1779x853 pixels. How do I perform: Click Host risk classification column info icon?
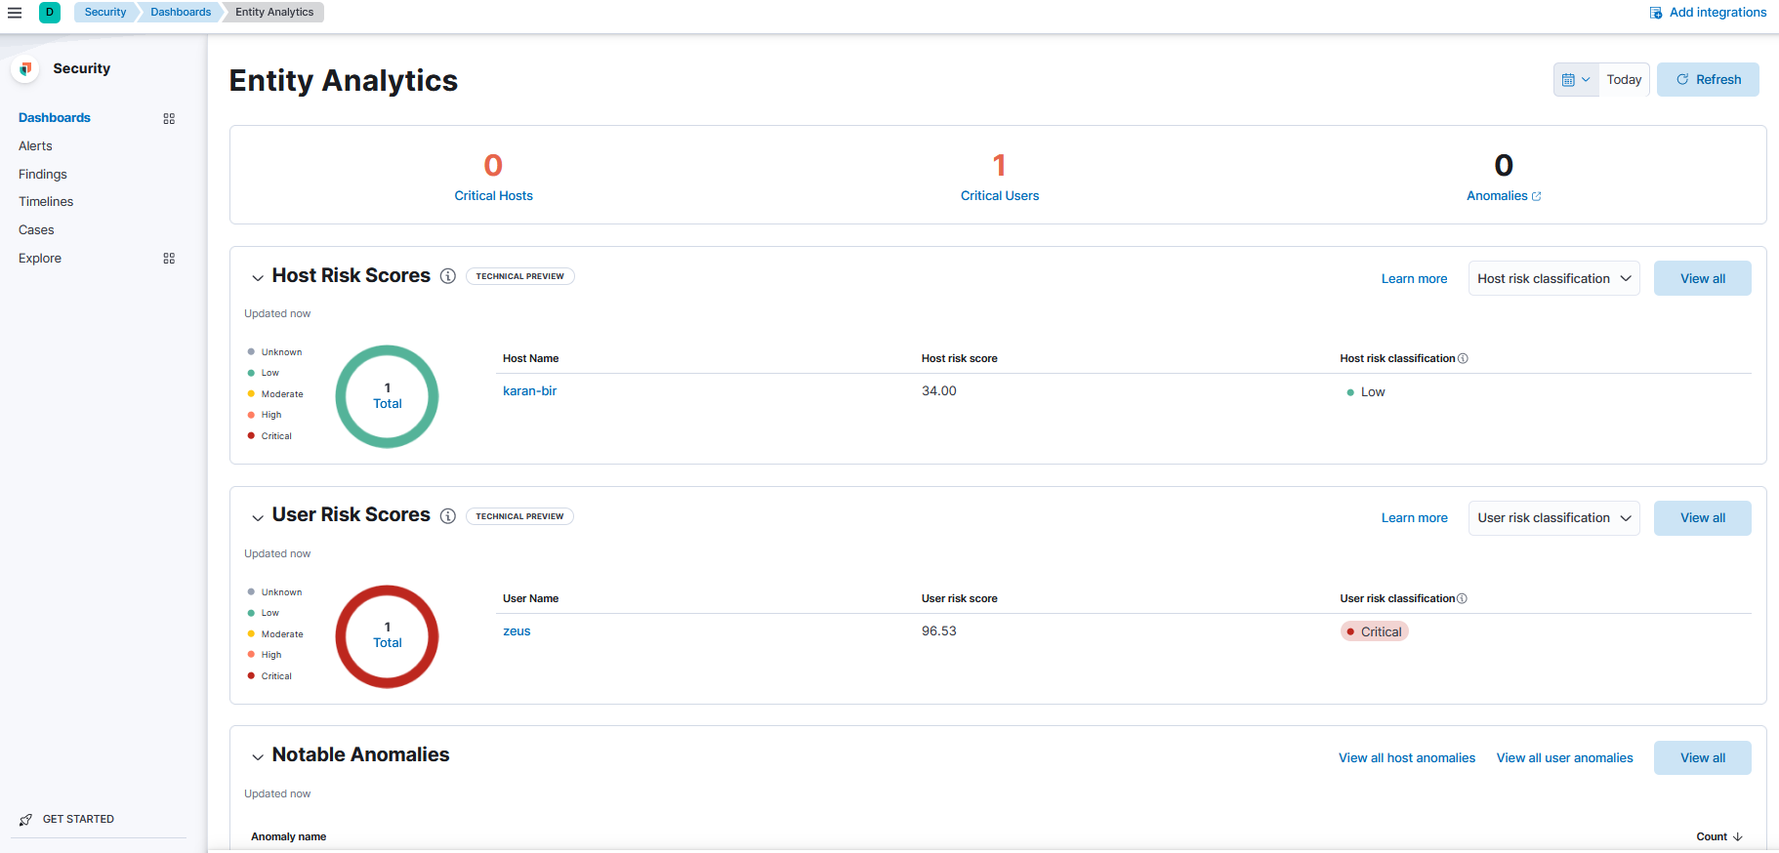click(1463, 359)
